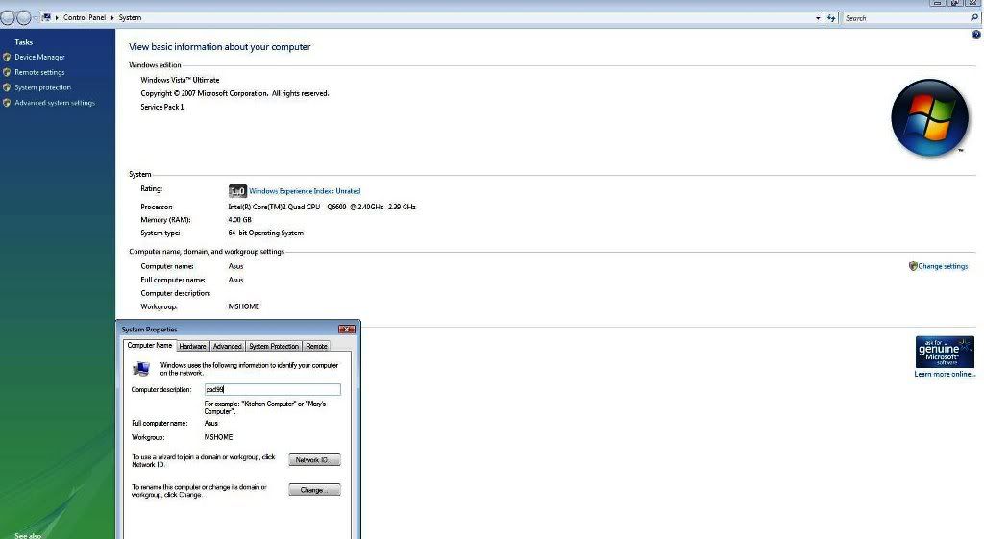
Task: Click the Change button in System Properties
Action: [x=314, y=490]
